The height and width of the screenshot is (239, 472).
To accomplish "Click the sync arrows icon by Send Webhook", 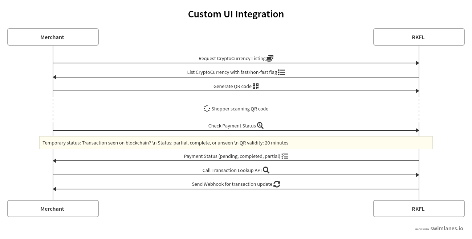I will (x=277, y=184).
